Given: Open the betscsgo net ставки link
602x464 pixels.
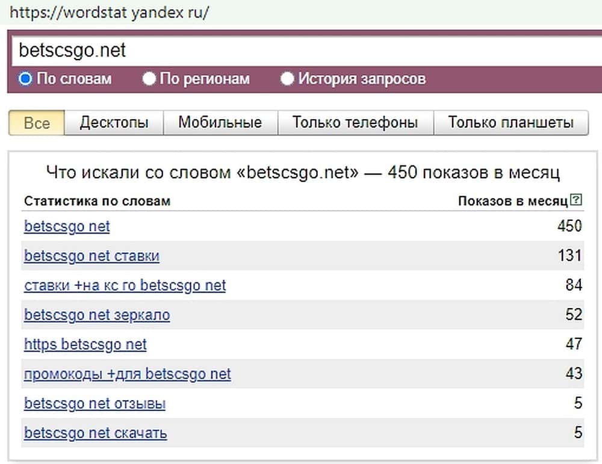Looking at the screenshot, I should pyautogui.click(x=92, y=256).
